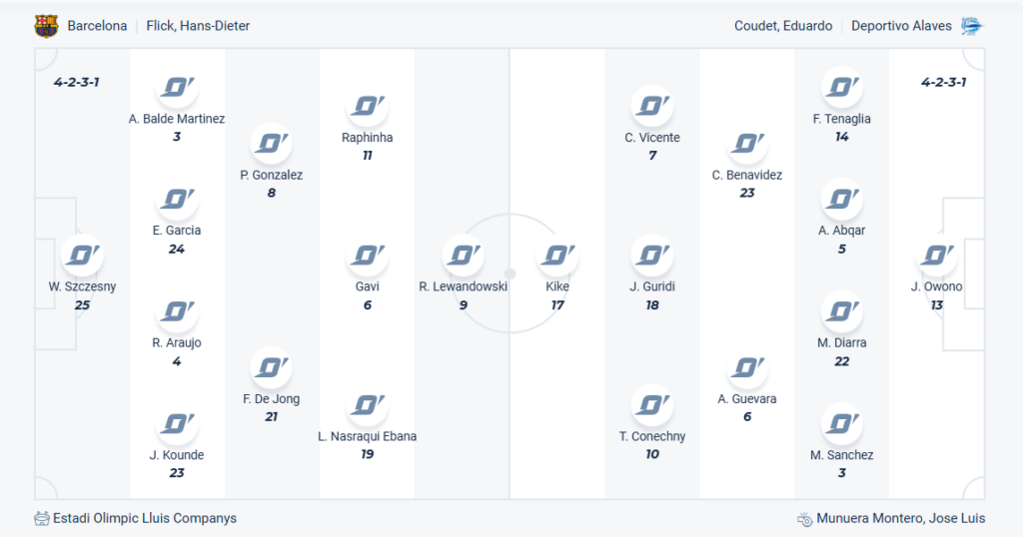Open the Barcelona team name link
Image resolution: width=1023 pixels, height=537 pixels.
[97, 26]
